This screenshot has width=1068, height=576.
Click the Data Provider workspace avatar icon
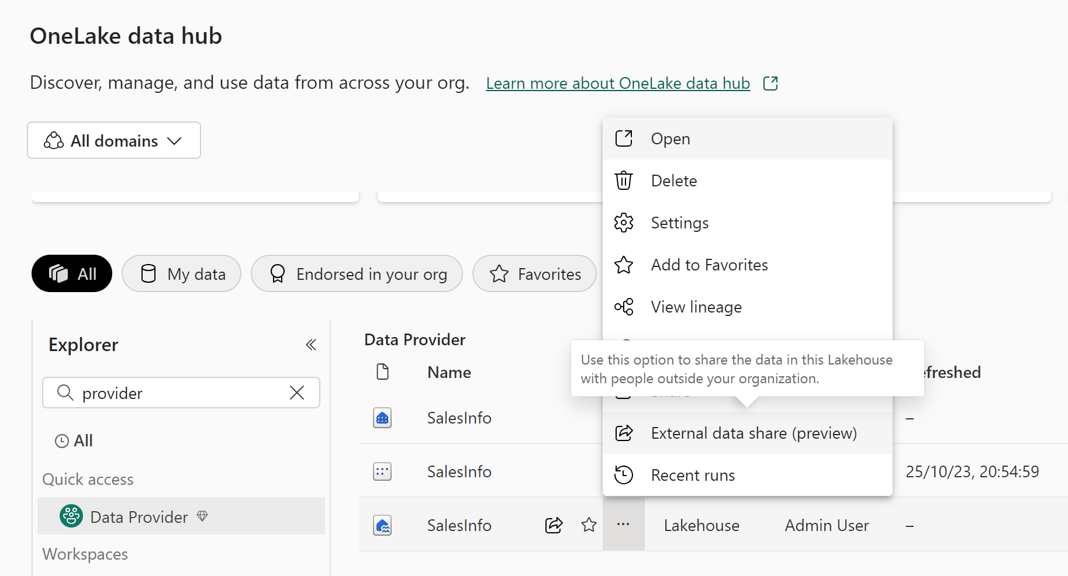pyautogui.click(x=71, y=516)
